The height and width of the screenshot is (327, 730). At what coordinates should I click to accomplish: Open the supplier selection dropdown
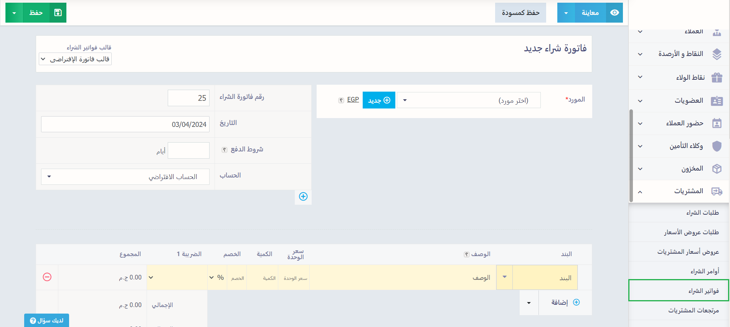(468, 100)
